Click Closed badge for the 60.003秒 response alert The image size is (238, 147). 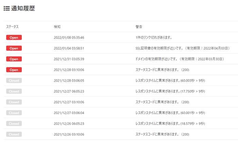[x=14, y=80]
